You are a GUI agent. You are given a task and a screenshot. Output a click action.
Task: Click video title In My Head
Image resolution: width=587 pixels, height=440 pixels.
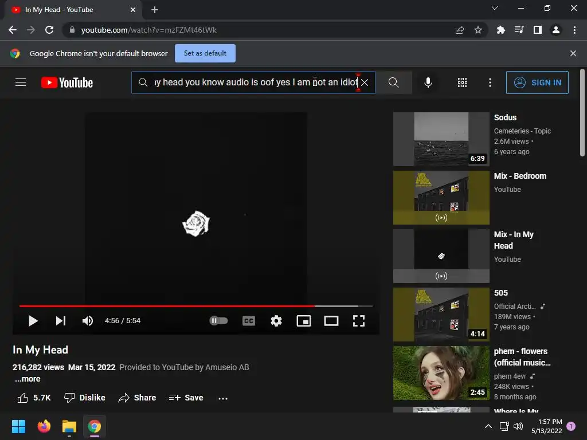(x=41, y=350)
